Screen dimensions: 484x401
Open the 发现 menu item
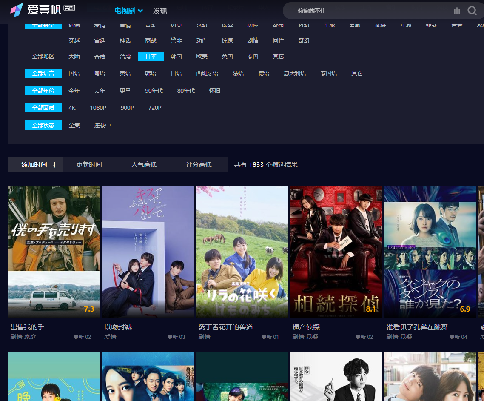[x=160, y=11]
